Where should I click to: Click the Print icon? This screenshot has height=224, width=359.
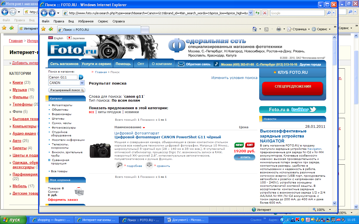tap(279, 29)
